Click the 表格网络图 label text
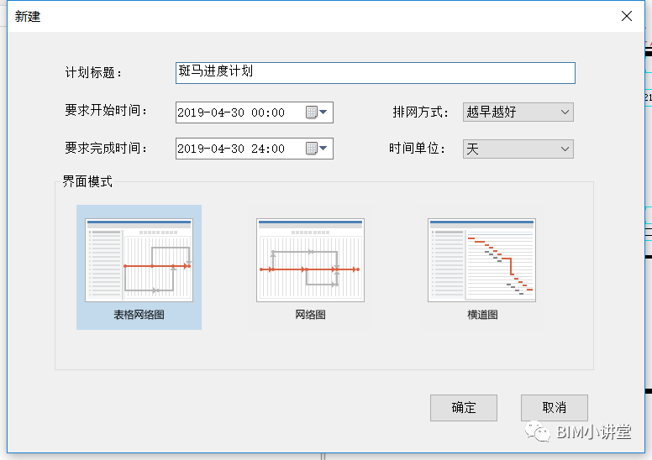This screenshot has height=460, width=652. pyautogui.click(x=139, y=315)
